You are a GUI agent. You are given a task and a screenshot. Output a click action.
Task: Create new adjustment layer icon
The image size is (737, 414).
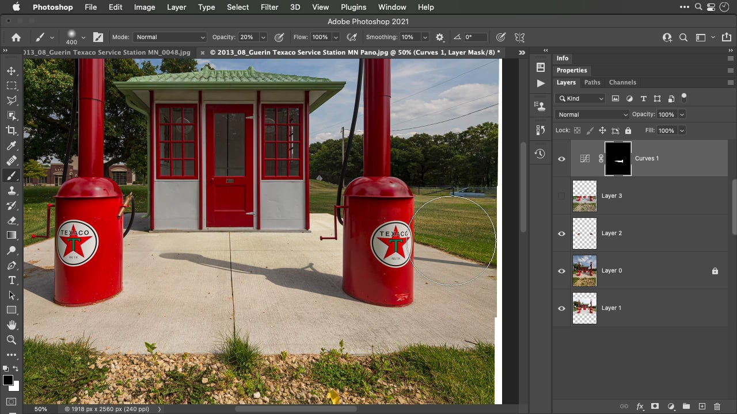coord(671,407)
